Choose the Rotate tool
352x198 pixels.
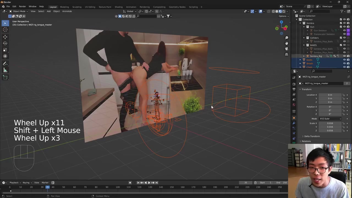[x=5, y=43]
